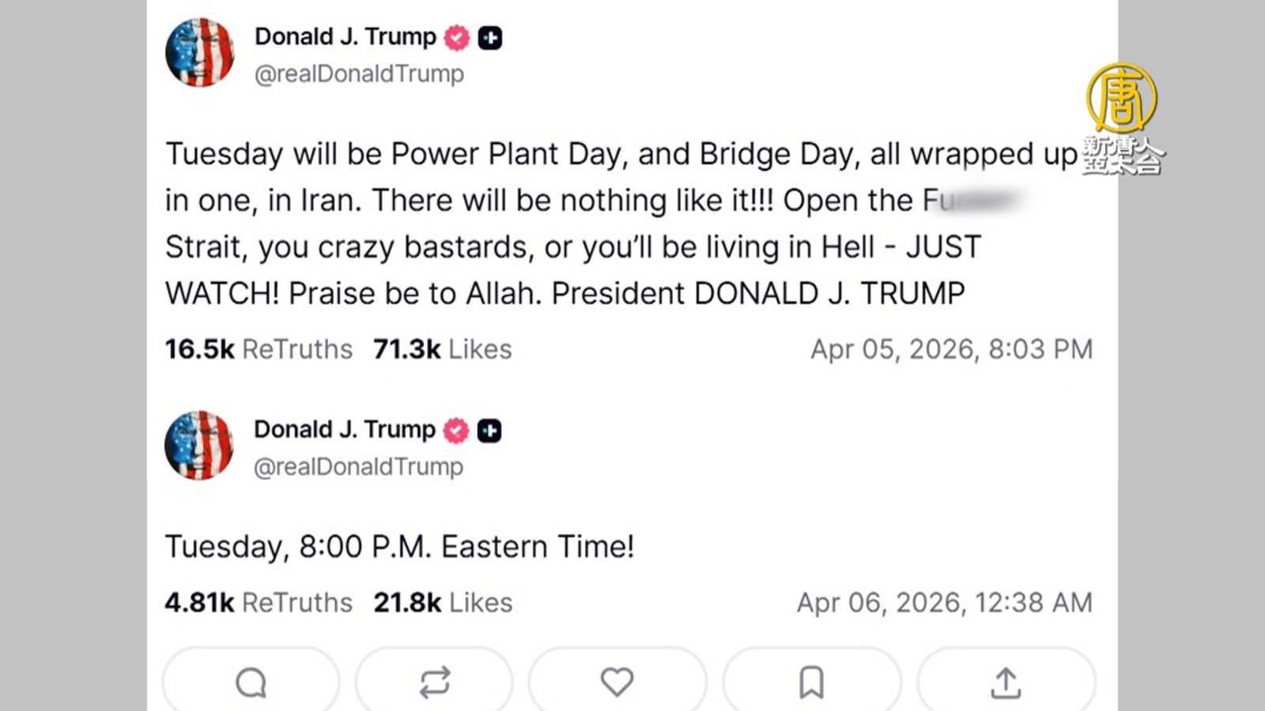
Task: Click @realDonaldTrump handle above Eastern Time post
Action: click(x=358, y=467)
